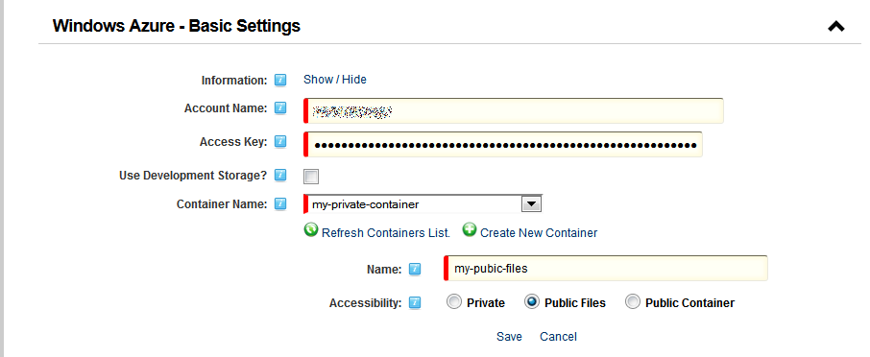Open the Container Name dropdown
This screenshot has width=870, height=357.
pyautogui.click(x=423, y=204)
